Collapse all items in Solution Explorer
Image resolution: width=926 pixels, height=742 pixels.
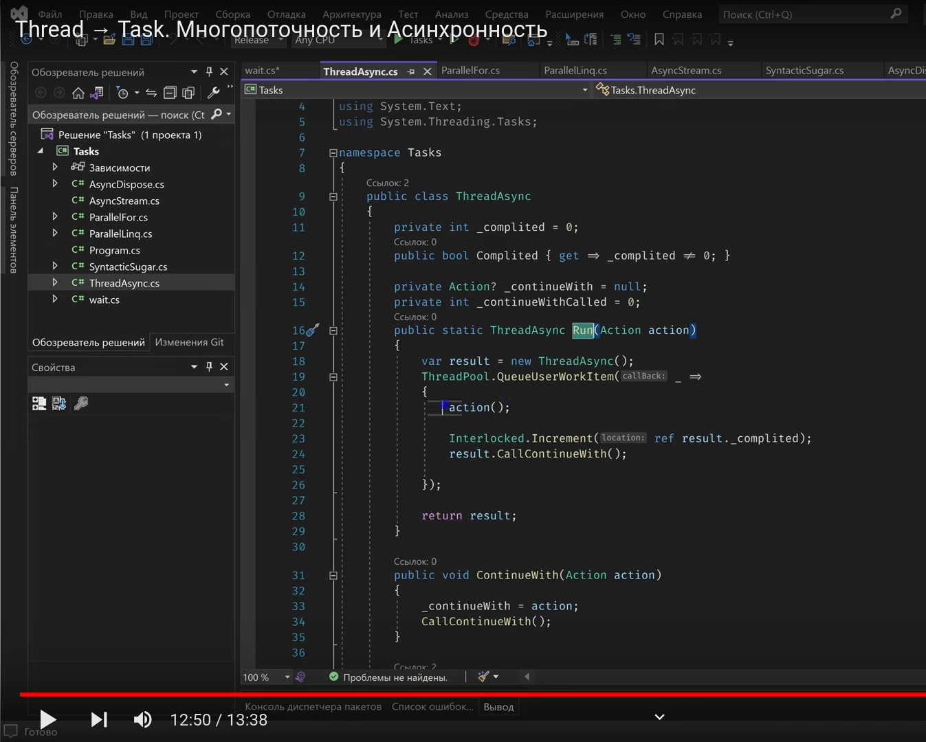[170, 92]
